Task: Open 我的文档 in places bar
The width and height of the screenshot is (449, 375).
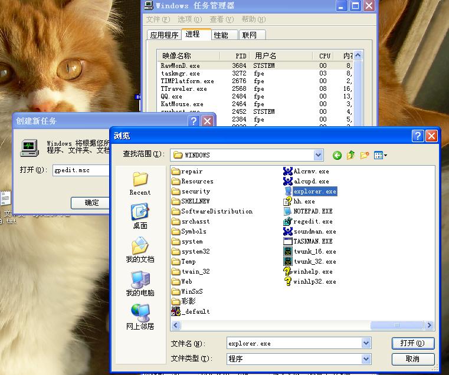Action: [x=140, y=249]
